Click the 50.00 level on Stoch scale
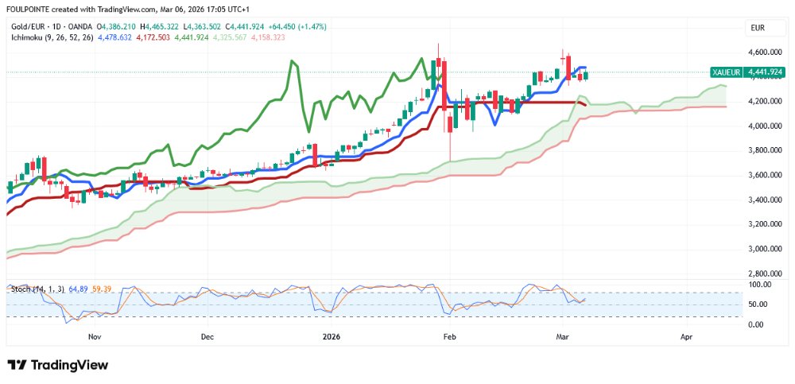This screenshot has height=384, width=795. [759, 304]
